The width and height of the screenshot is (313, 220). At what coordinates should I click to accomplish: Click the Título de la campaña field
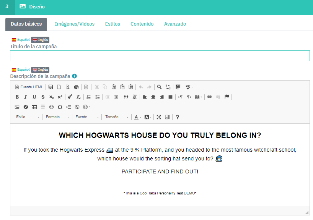pyautogui.click(x=160, y=56)
